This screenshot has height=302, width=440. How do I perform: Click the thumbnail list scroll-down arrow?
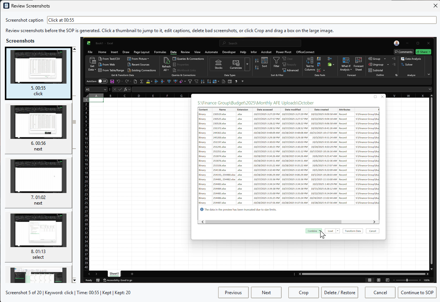pyautogui.click(x=74, y=280)
